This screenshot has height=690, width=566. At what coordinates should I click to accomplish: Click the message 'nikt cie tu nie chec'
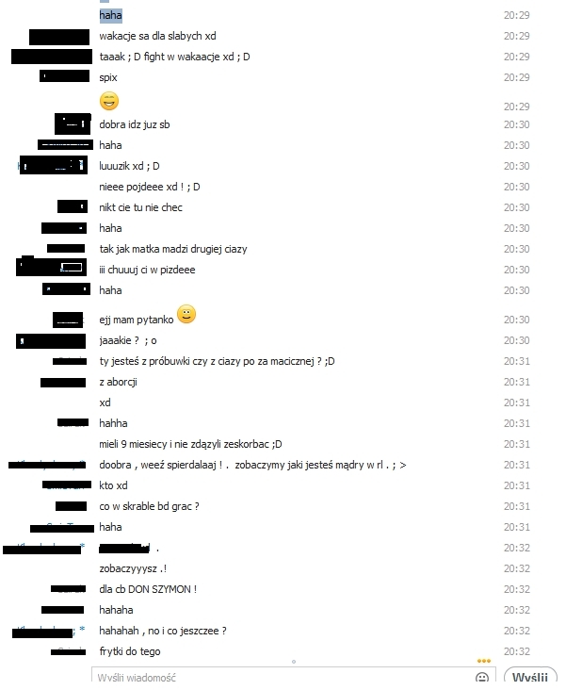point(140,207)
